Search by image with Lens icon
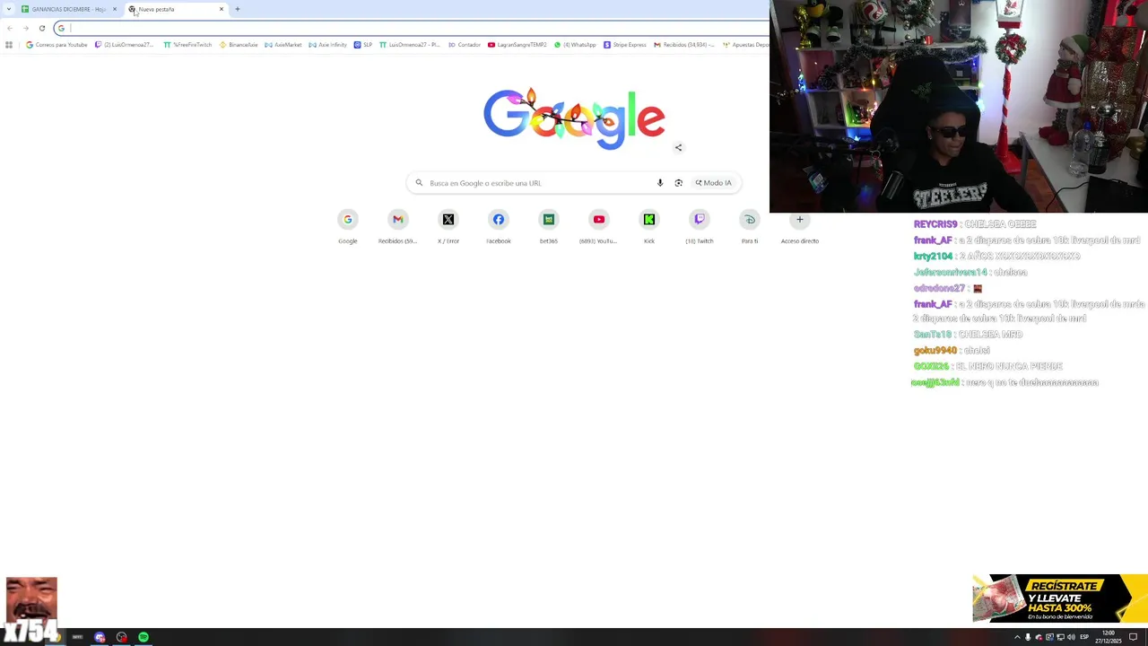The image size is (1148, 646). click(x=678, y=183)
